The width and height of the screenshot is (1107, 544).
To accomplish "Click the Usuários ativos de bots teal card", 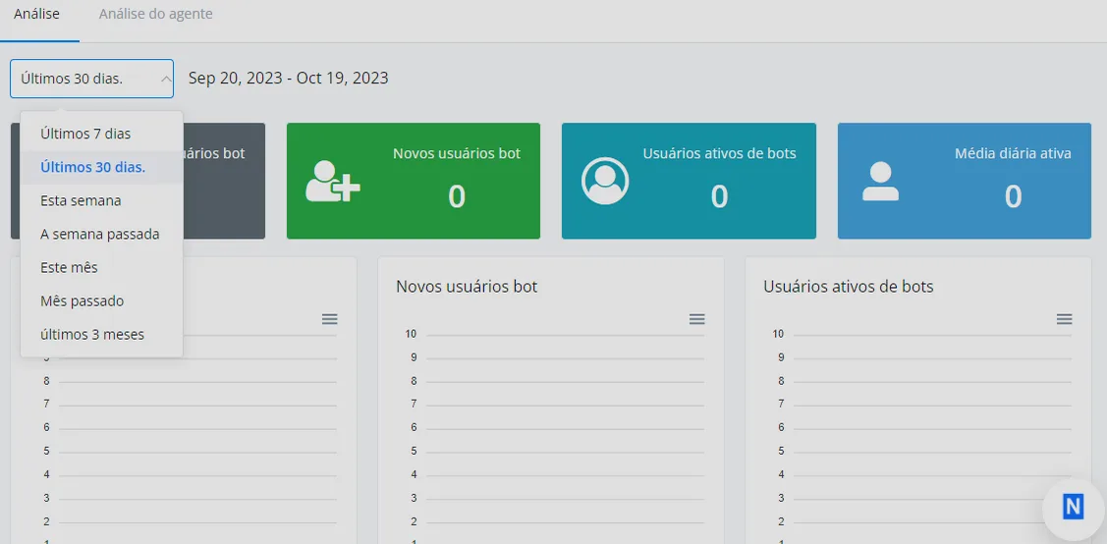I will pos(689,182).
